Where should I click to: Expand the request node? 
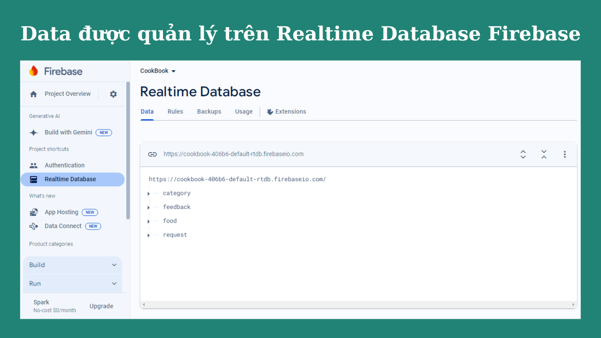[x=148, y=235]
